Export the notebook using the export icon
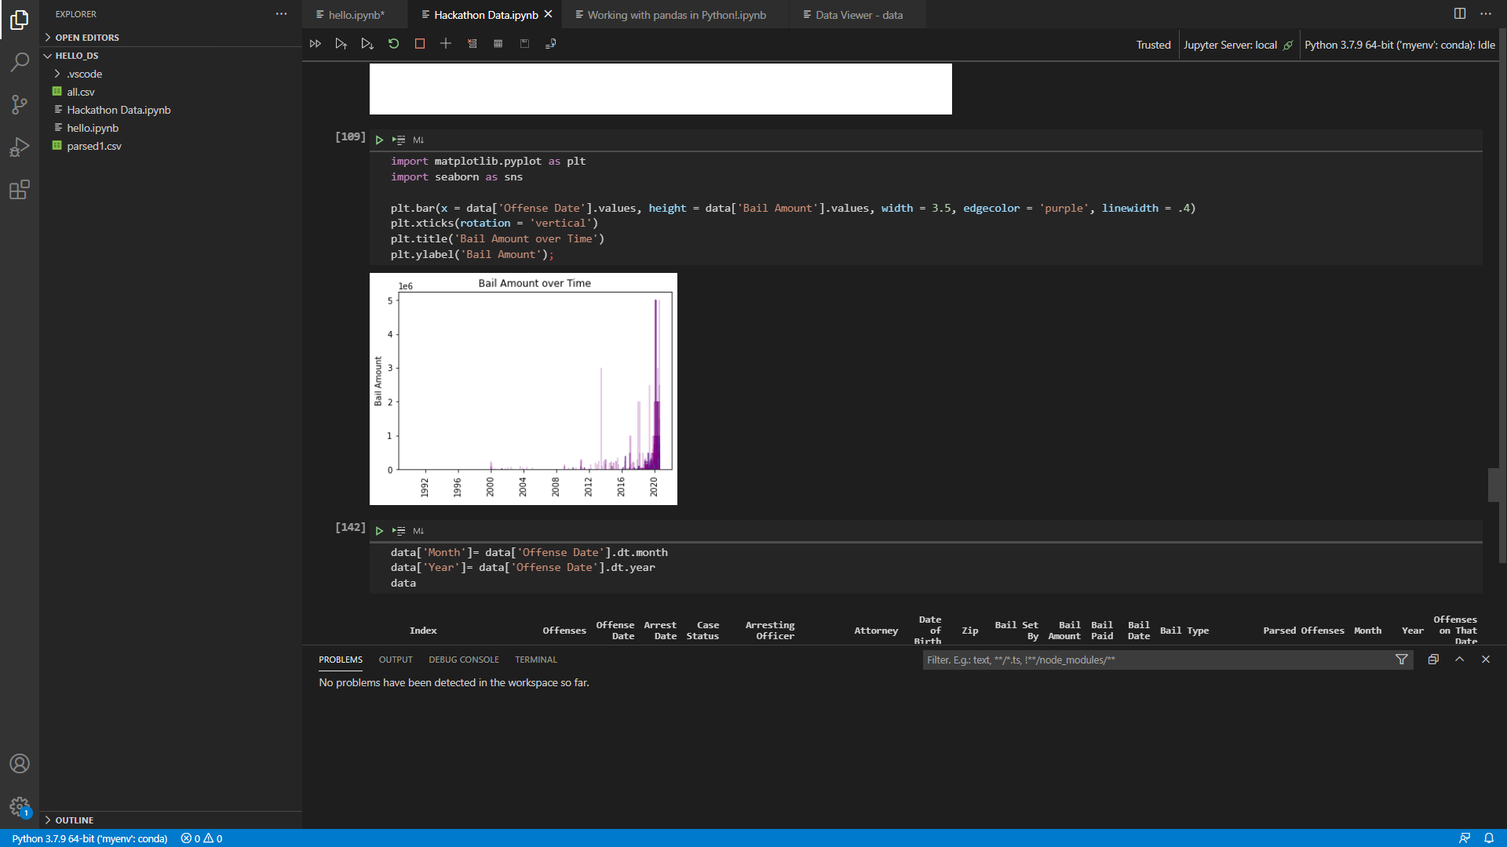1507x847 pixels. coord(551,44)
